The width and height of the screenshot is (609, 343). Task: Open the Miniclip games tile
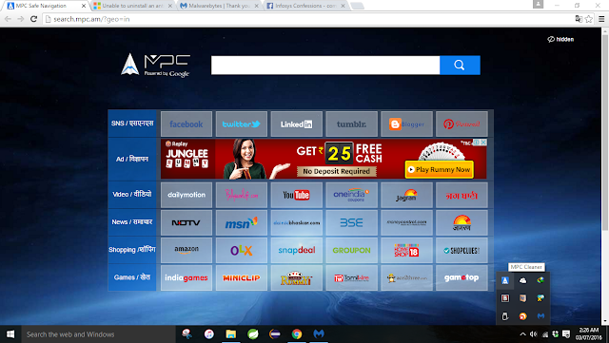tap(242, 277)
